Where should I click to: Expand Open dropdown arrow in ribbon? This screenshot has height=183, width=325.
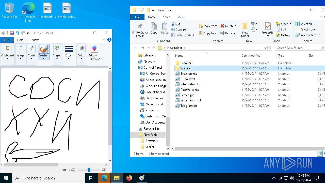(x=290, y=24)
